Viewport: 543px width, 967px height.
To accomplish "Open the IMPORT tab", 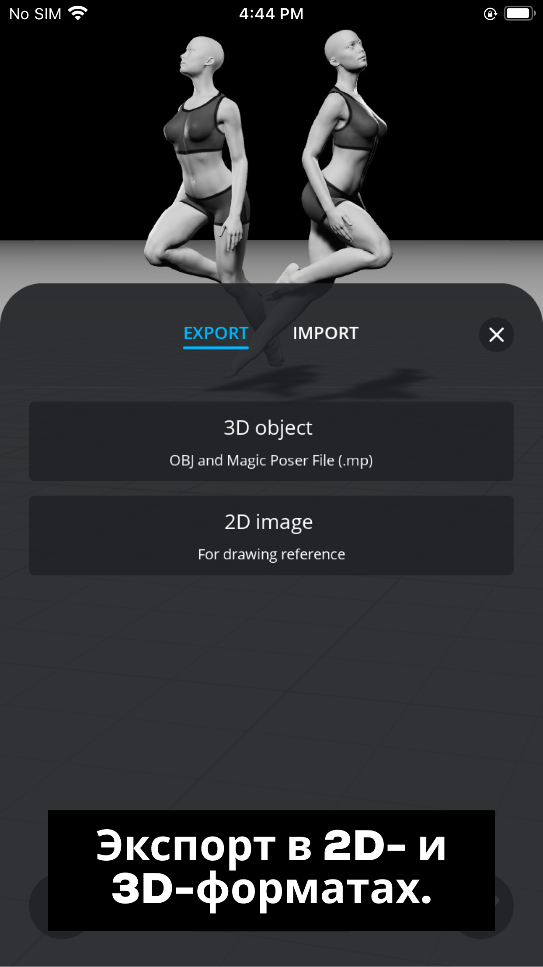I will 326,333.
